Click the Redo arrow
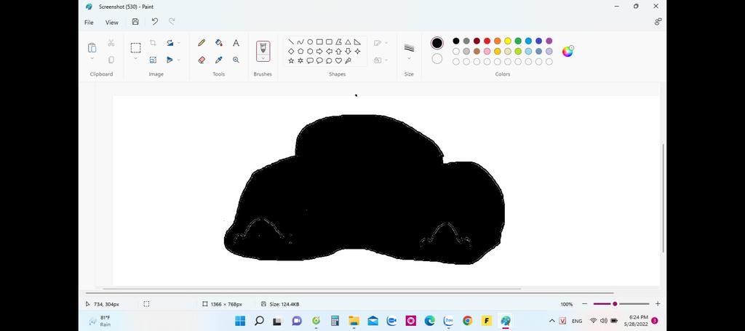 click(x=172, y=22)
